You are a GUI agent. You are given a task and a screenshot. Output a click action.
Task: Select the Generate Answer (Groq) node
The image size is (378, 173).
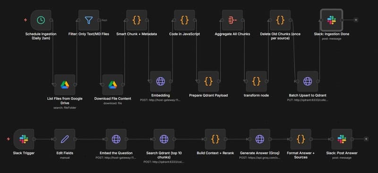click(259, 139)
